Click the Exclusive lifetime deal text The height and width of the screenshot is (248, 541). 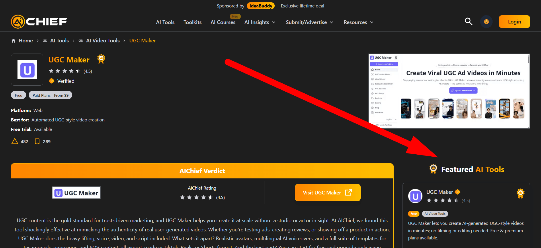(x=302, y=6)
